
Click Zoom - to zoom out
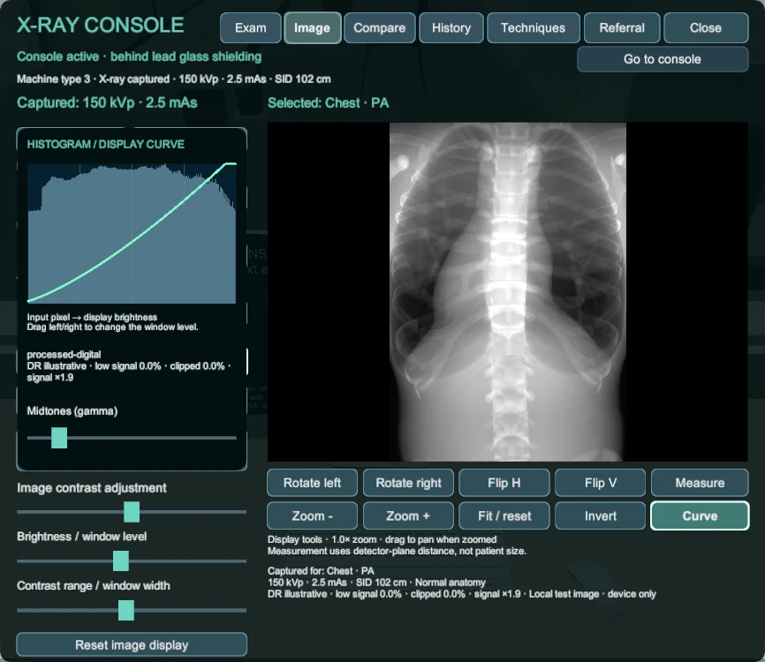(x=312, y=515)
